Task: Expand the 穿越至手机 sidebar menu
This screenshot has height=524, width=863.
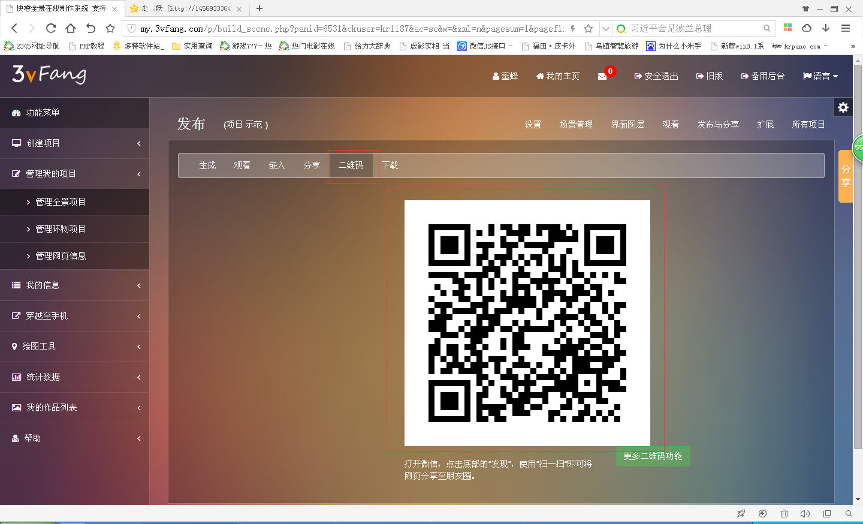Action: [74, 316]
